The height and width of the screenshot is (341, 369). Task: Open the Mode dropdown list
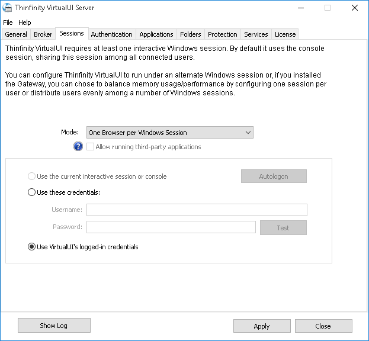pos(169,133)
